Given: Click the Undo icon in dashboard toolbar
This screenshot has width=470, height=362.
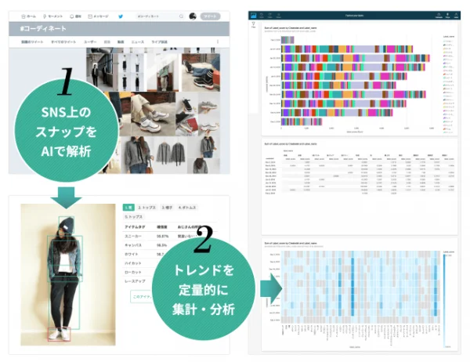Looking at the screenshot, I should 262,16.
